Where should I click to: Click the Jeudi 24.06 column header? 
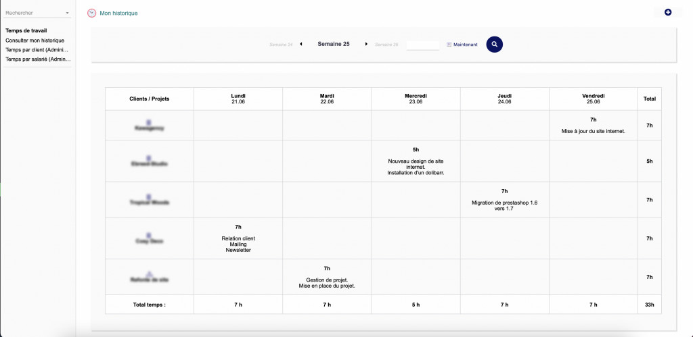(x=505, y=99)
